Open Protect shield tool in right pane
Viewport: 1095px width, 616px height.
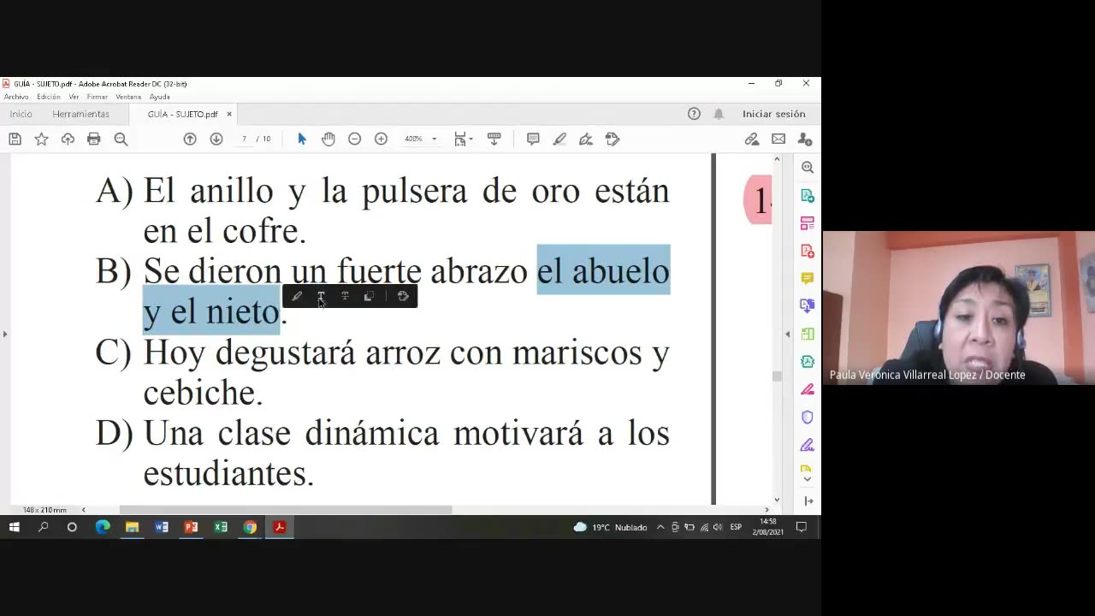click(x=808, y=418)
